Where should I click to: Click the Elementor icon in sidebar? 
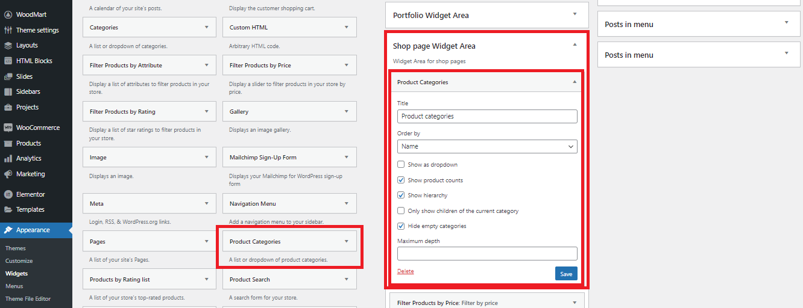[x=8, y=194]
